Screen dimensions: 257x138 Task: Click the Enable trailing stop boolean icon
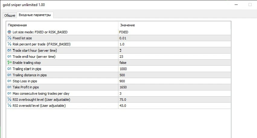[x=9, y=63]
